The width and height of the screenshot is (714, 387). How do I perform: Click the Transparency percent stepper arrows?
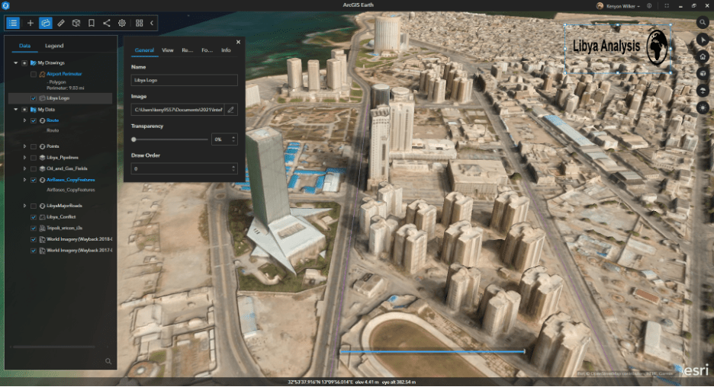(x=233, y=139)
